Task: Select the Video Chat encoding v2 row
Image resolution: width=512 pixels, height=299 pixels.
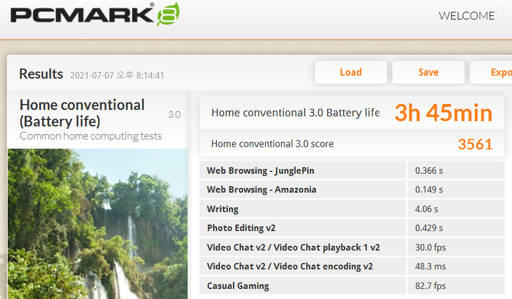Action: [x=352, y=266]
